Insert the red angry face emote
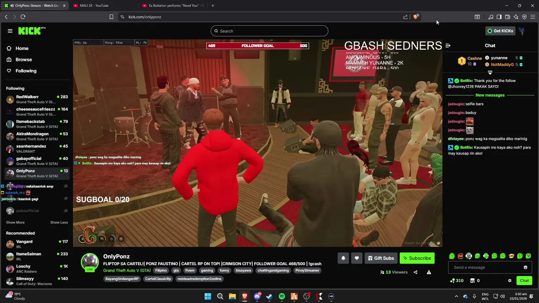This screenshot has height=303, width=539. coord(460,256)
